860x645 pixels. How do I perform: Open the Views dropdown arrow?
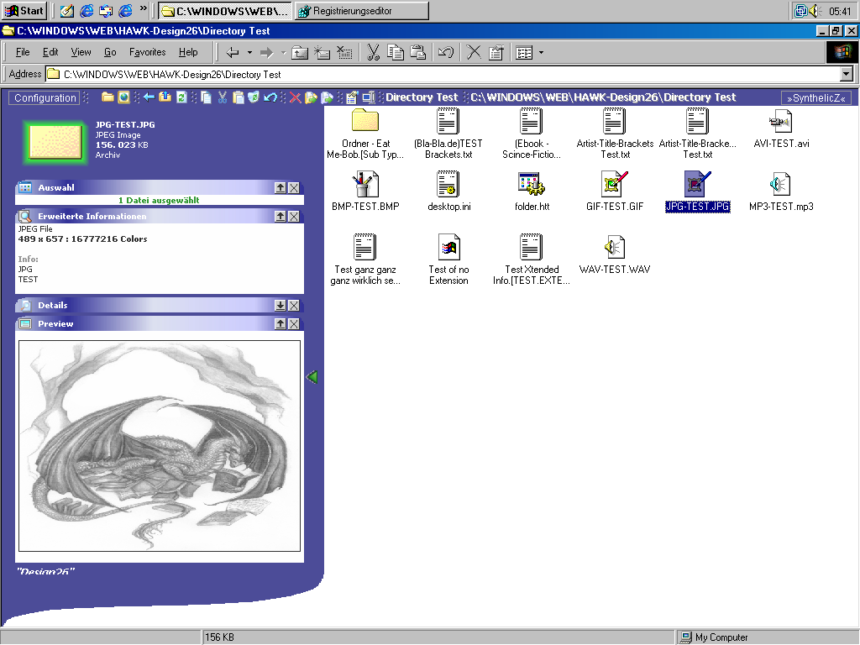coord(542,53)
